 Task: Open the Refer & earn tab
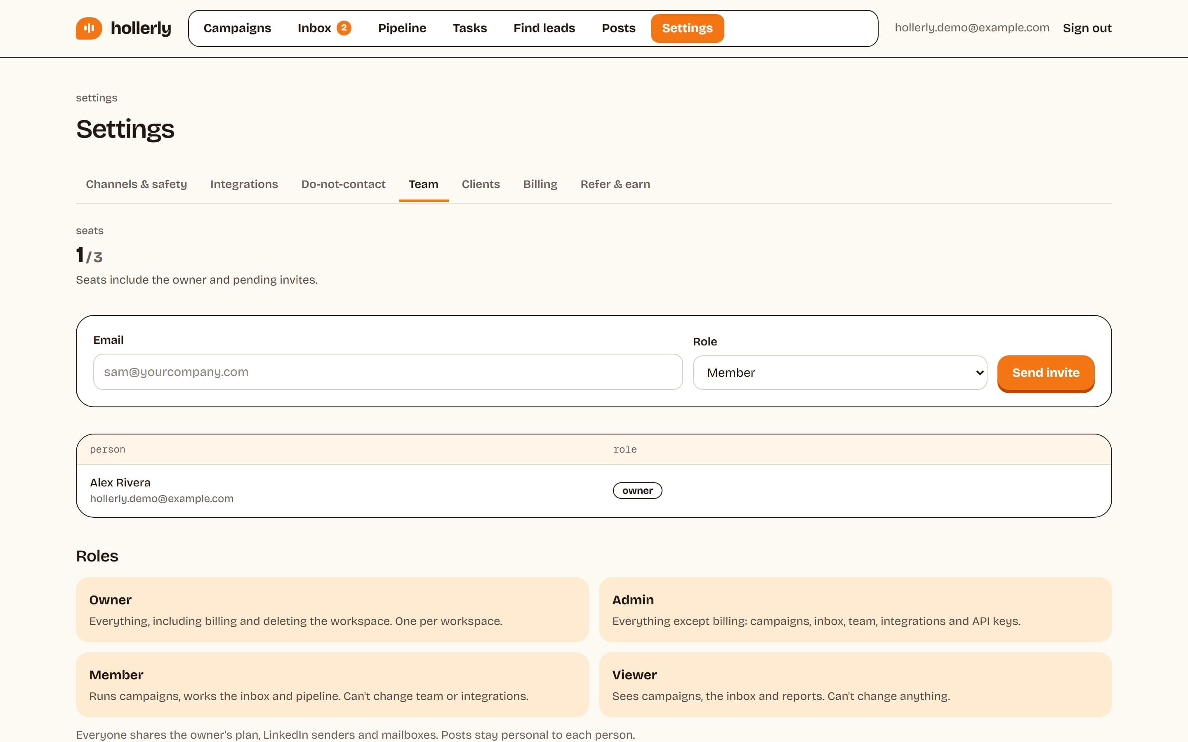tap(615, 184)
